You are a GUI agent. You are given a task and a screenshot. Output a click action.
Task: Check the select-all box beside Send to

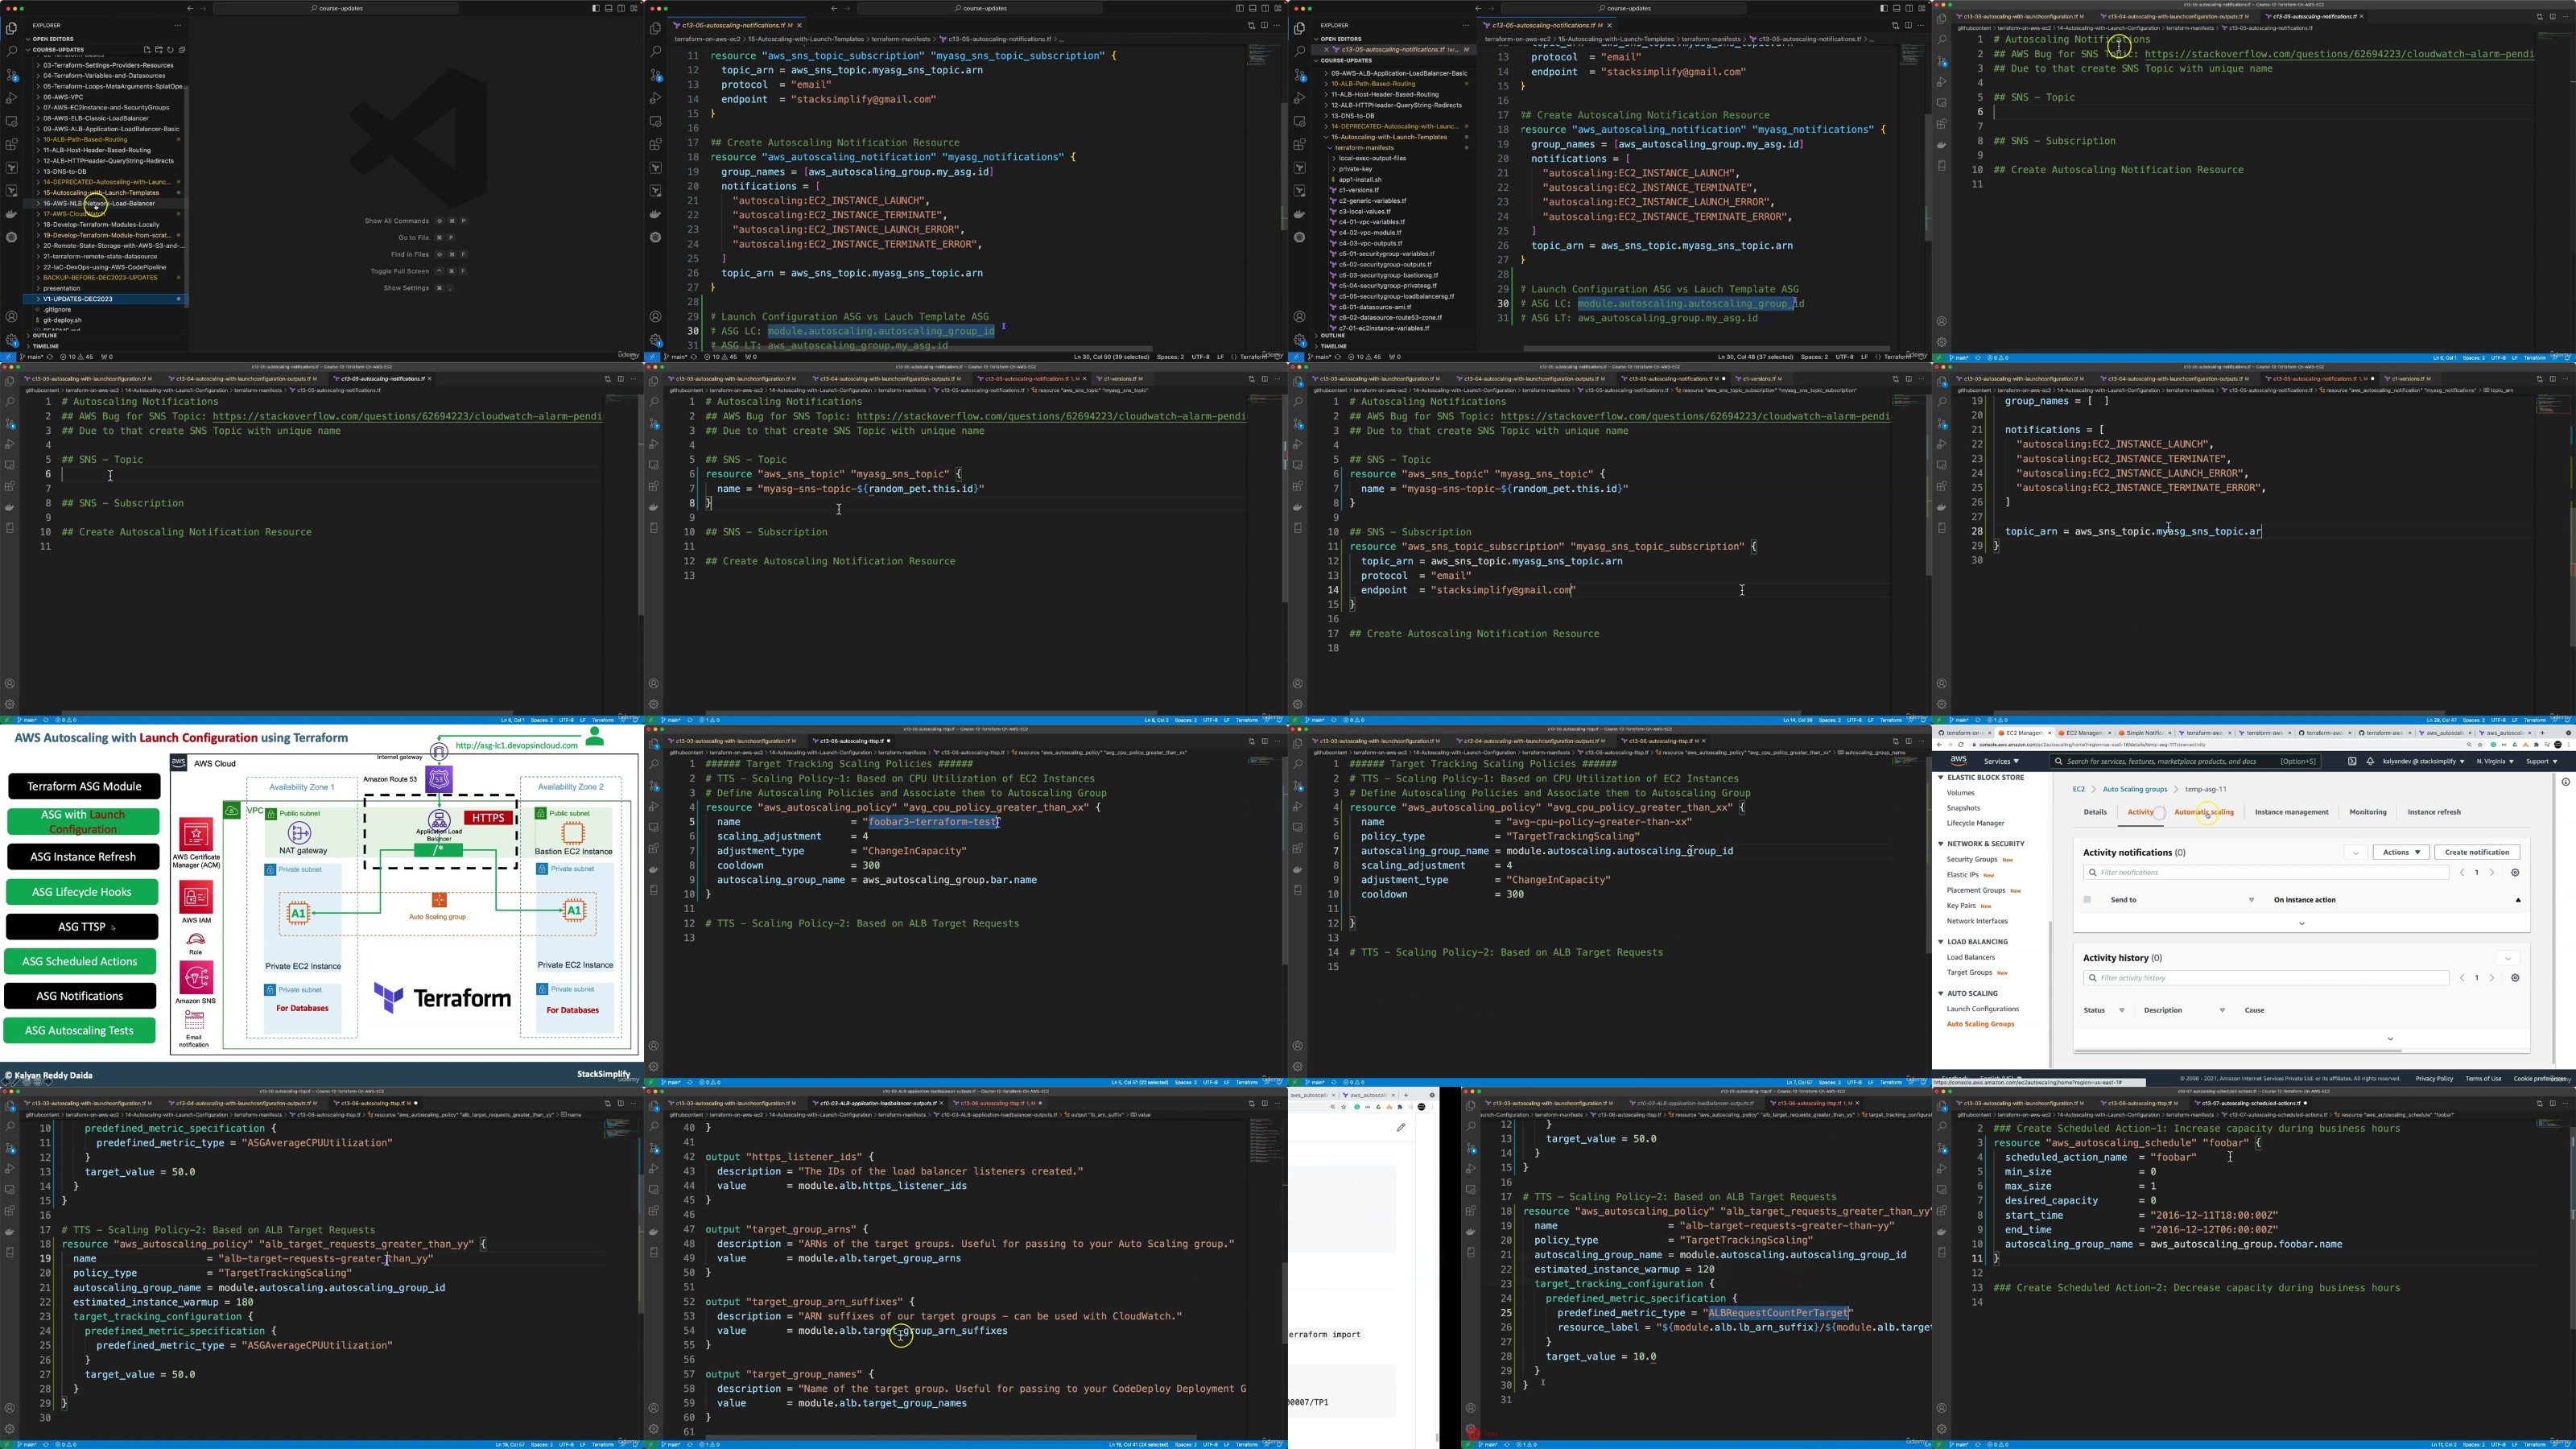point(2087,899)
